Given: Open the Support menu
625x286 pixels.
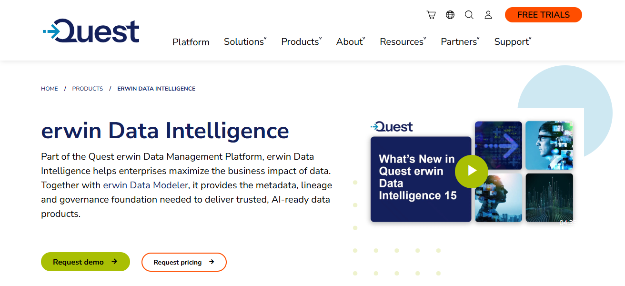Looking at the screenshot, I should point(512,42).
